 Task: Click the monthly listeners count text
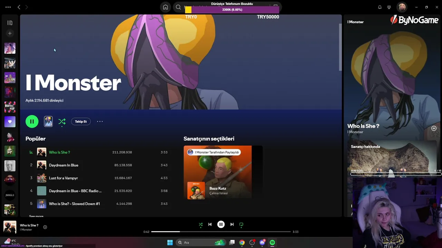click(44, 100)
